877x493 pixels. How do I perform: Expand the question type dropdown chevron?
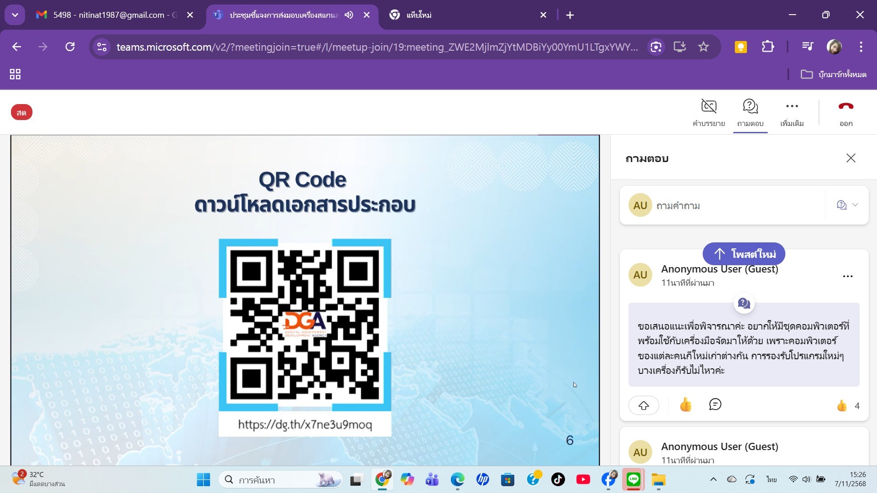[855, 205]
